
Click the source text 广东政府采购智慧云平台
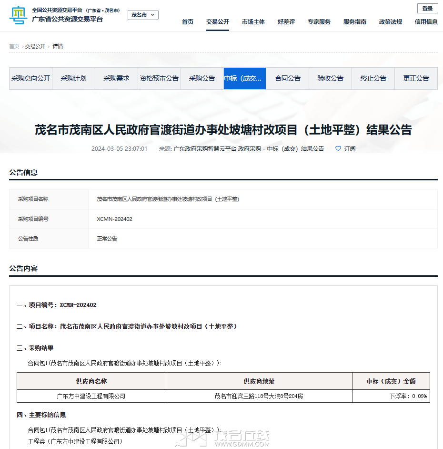(205, 148)
